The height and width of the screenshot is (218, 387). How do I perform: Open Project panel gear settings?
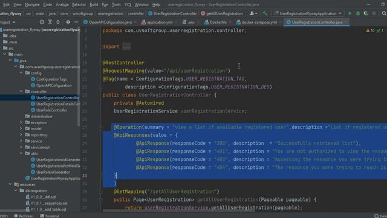[68, 22]
